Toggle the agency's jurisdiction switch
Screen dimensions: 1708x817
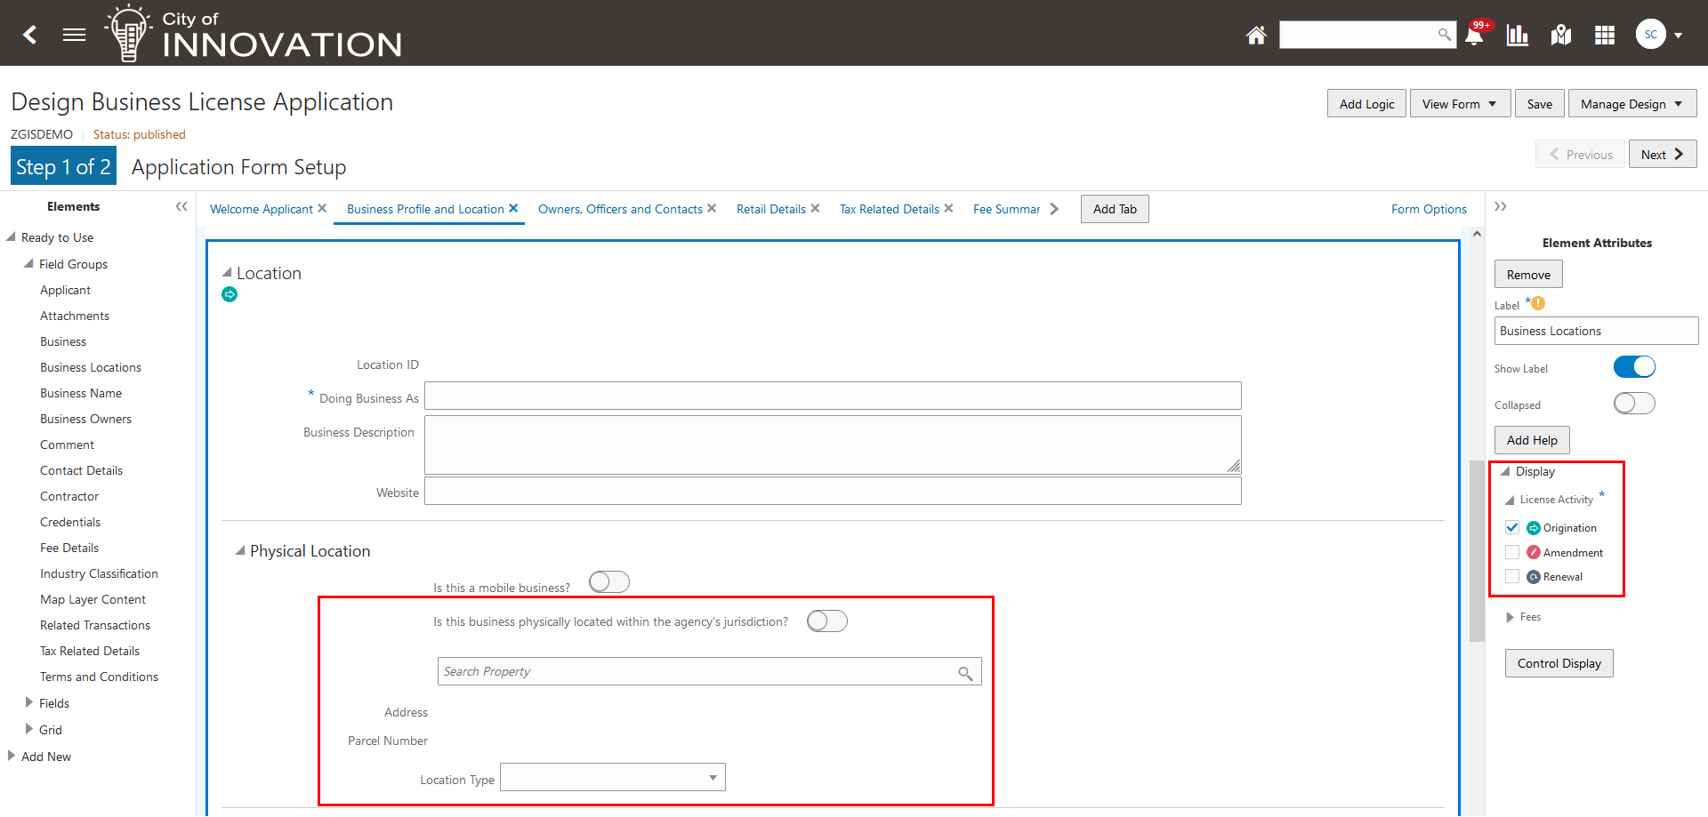coord(827,621)
